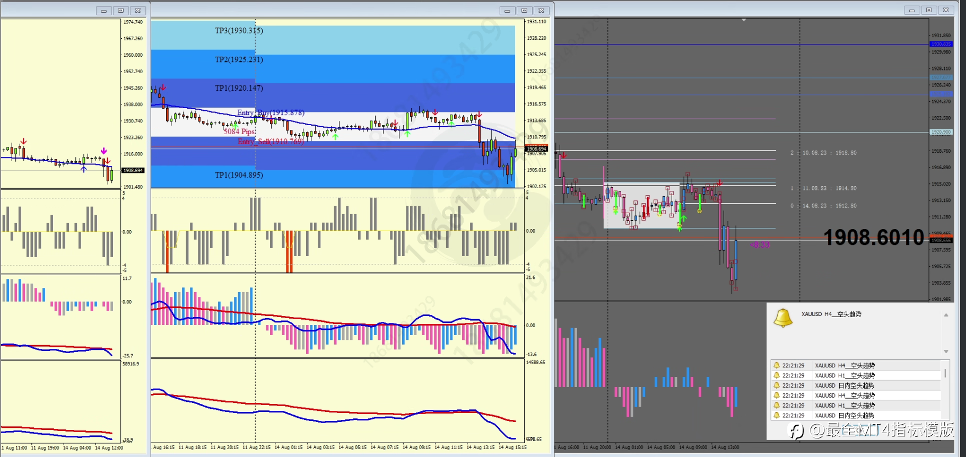Select TP1(1920.147) label on middle chart

pos(239,88)
